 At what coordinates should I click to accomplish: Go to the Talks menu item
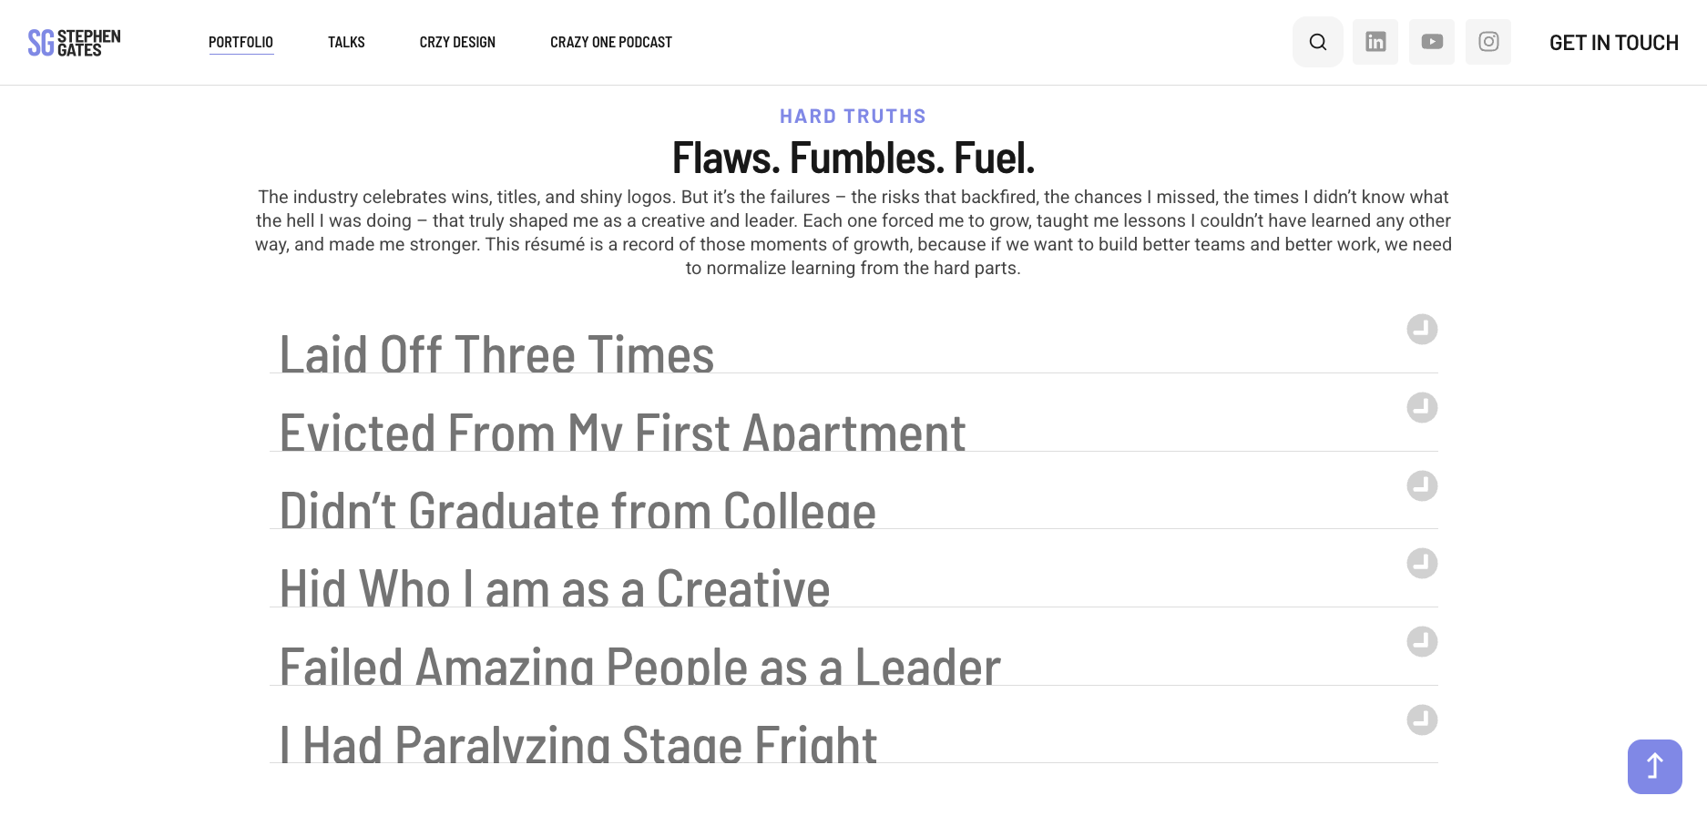[x=346, y=42]
